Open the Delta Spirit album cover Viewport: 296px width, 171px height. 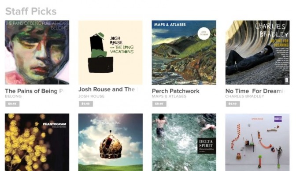184,142
